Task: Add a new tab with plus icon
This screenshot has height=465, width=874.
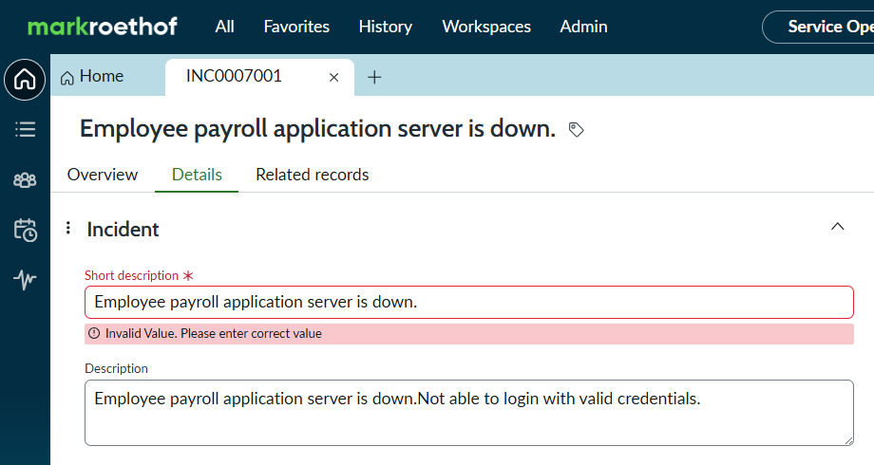Action: [374, 78]
